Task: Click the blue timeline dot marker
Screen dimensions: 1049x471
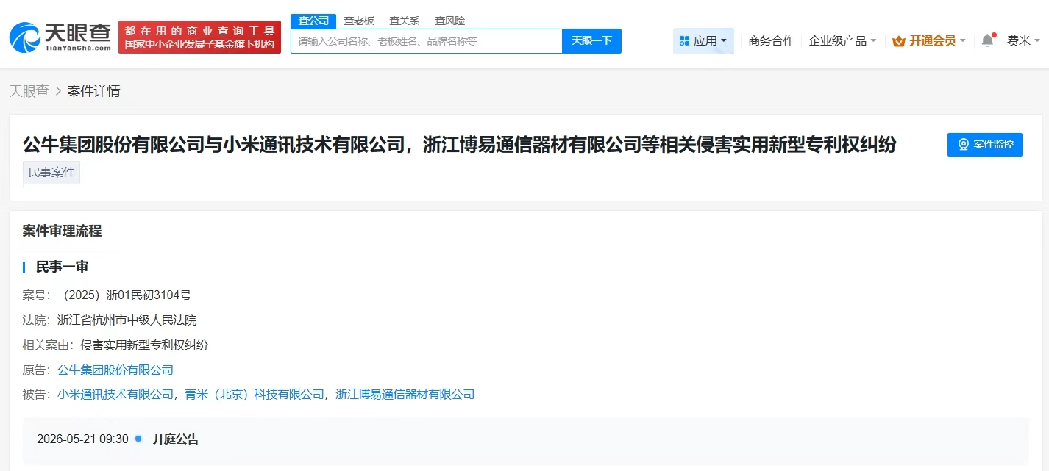Action: (138, 439)
